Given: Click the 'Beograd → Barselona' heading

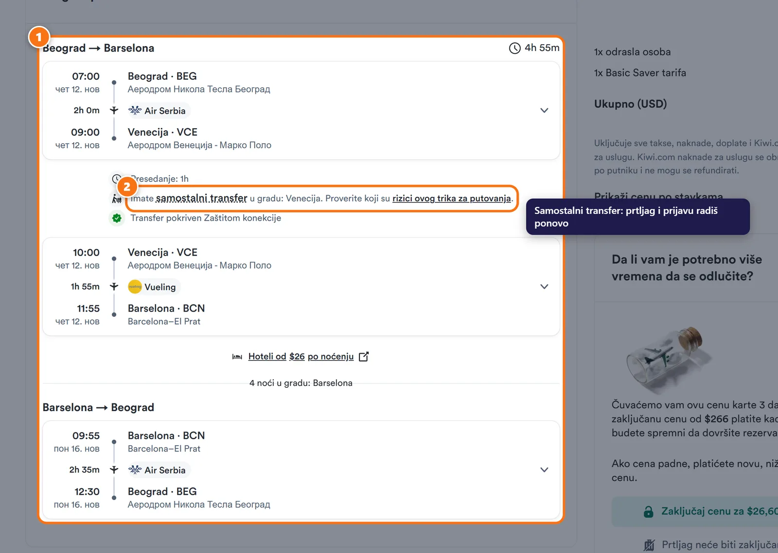Looking at the screenshot, I should coord(98,48).
